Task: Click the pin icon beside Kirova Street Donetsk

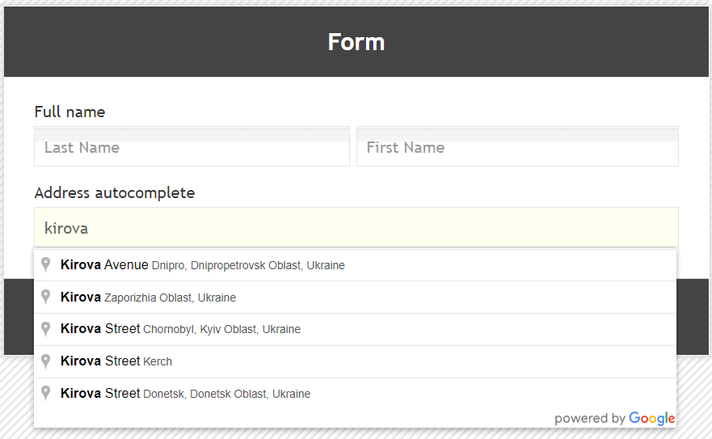Action: click(46, 394)
